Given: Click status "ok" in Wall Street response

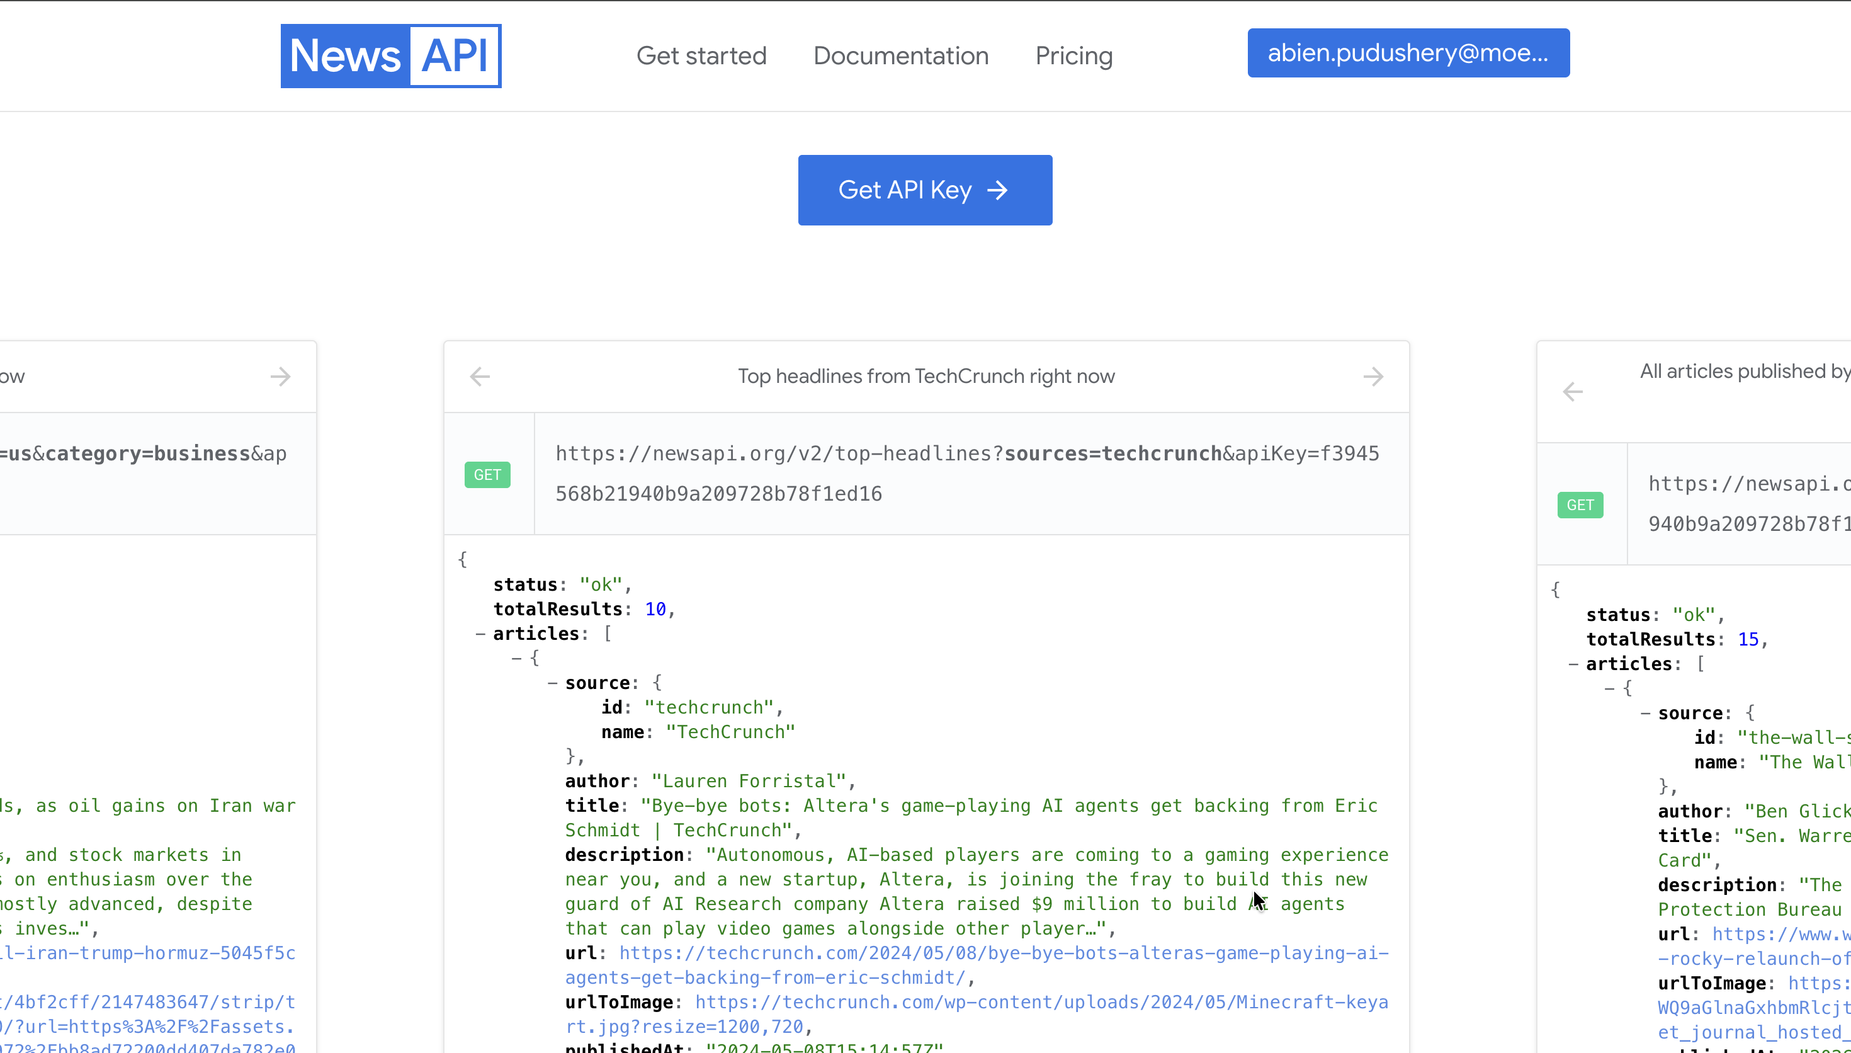Looking at the screenshot, I should (x=1693, y=615).
